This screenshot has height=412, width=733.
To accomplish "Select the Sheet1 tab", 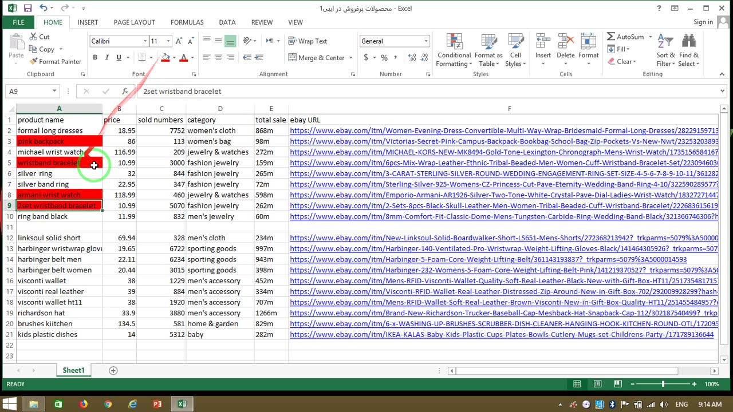I will pyautogui.click(x=73, y=371).
